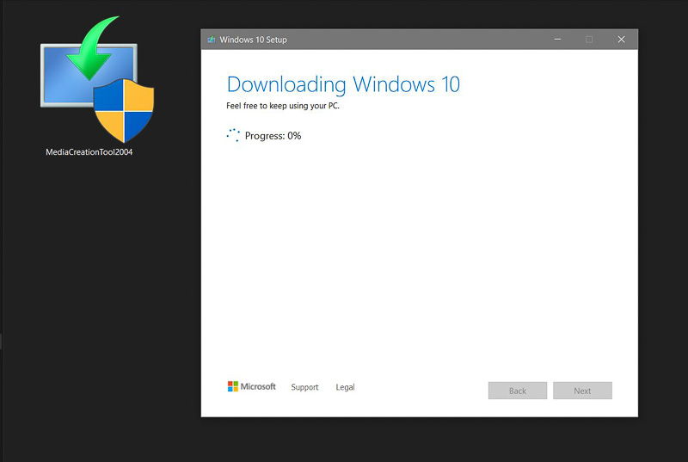The width and height of the screenshot is (688, 462).
Task: Click the greyed-out maximize button
Action: [589, 40]
